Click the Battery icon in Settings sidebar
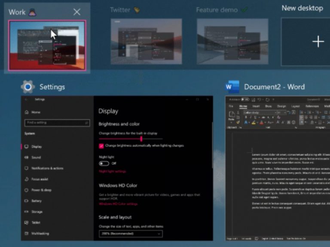The height and width of the screenshot is (247, 330). pos(26,201)
